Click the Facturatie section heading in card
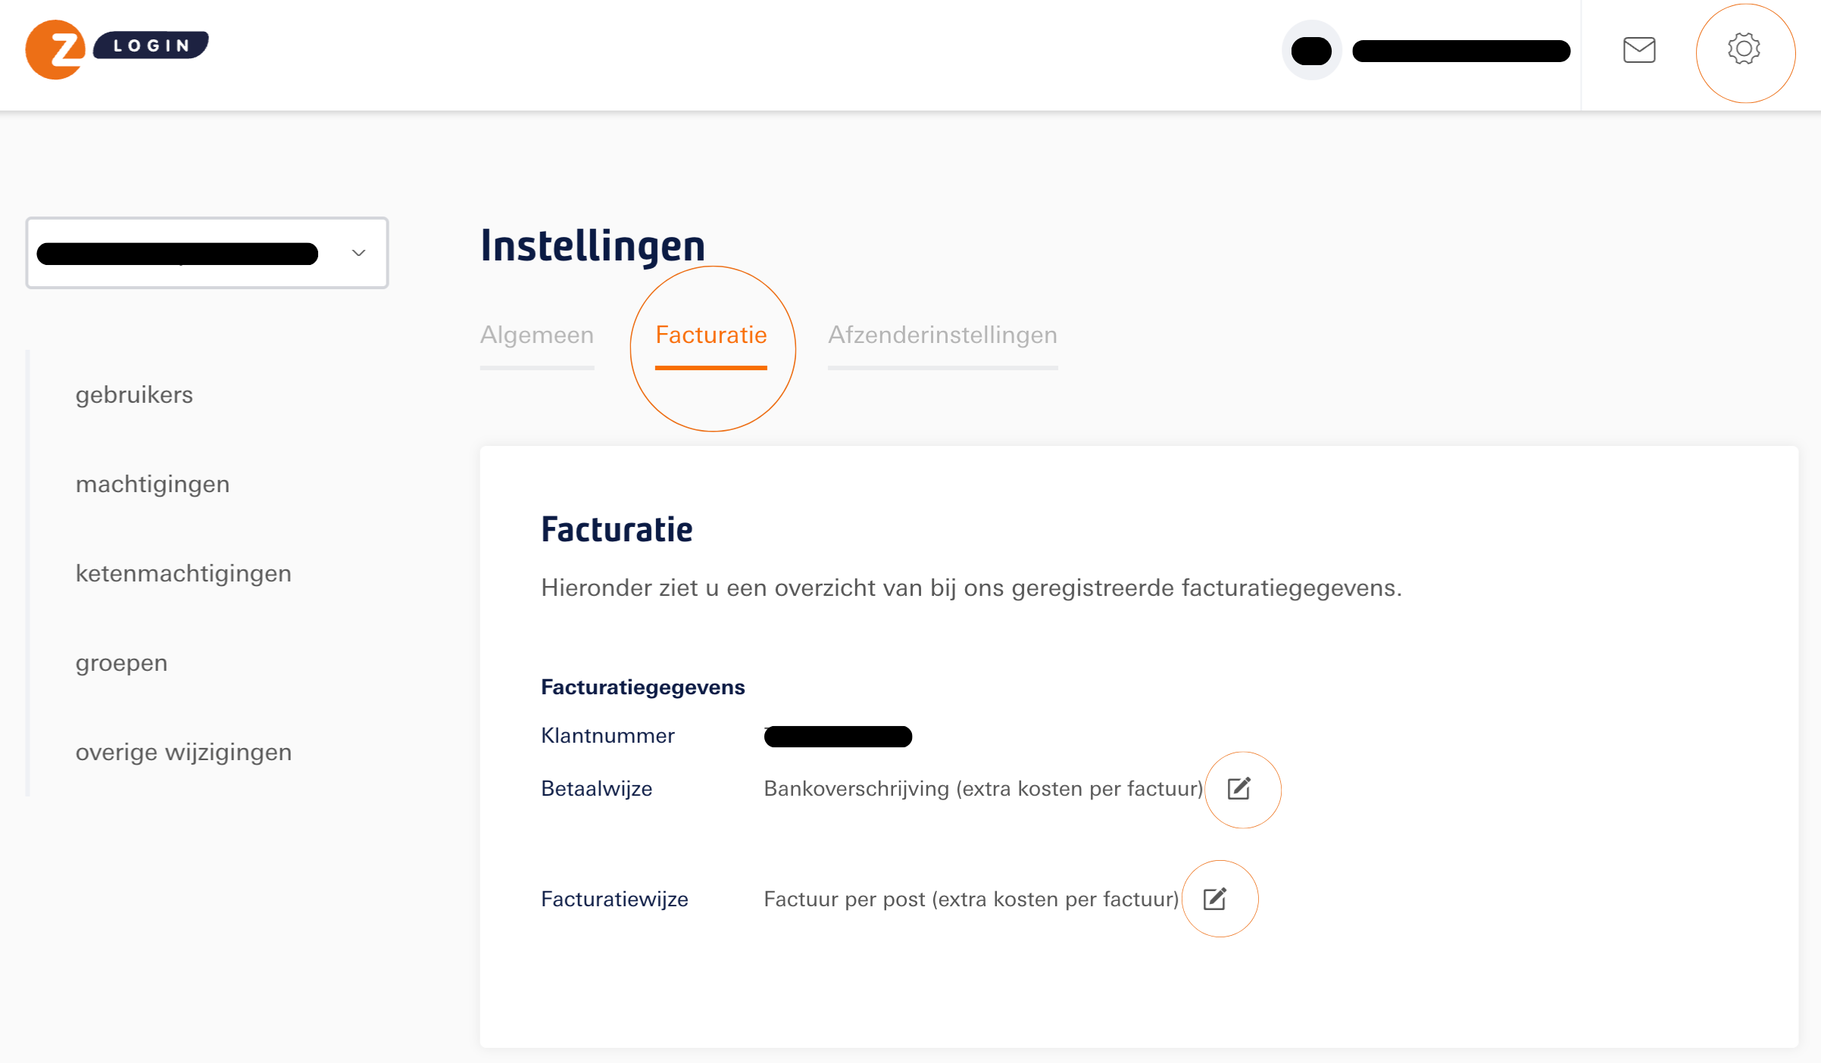The image size is (1821, 1063). 617,529
